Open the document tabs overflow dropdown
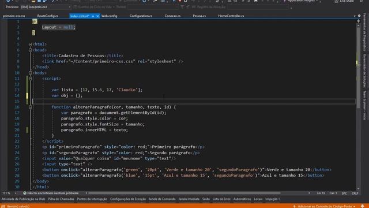Screen dimensions: 369x208 coord(355,16)
